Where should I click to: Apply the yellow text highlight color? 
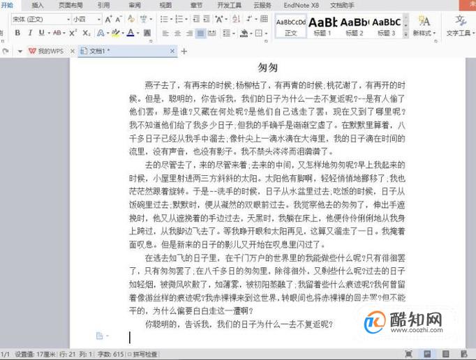(x=115, y=33)
